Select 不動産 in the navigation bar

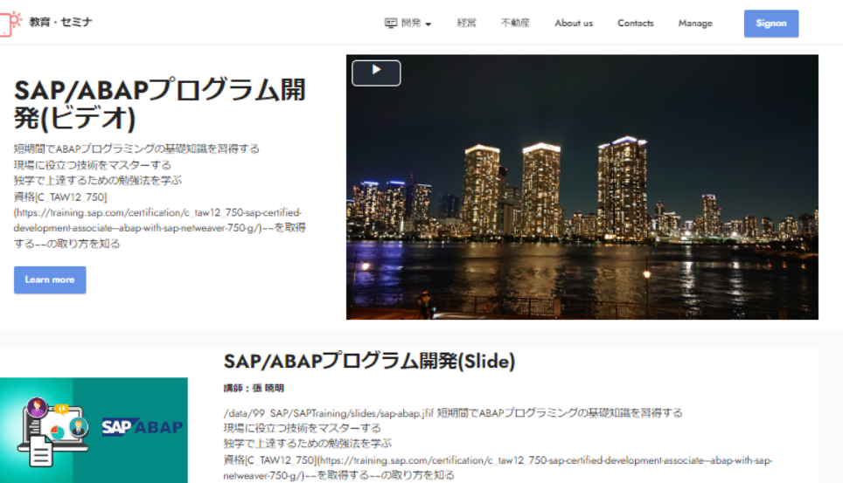[x=515, y=24]
